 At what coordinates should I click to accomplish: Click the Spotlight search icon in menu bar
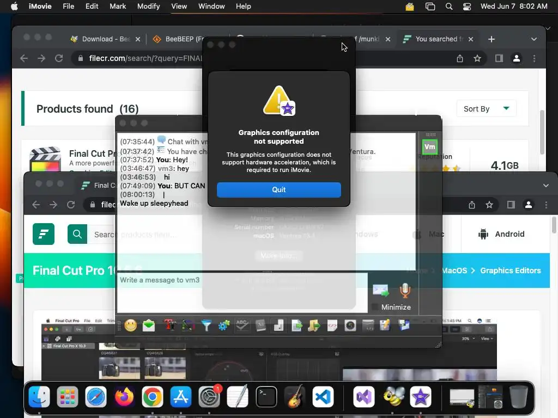[449, 7]
